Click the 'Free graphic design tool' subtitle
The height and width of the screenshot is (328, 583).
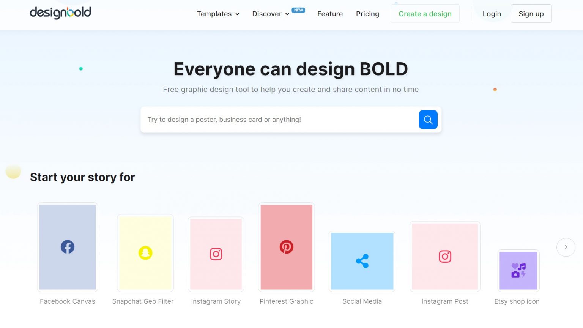[x=291, y=90]
